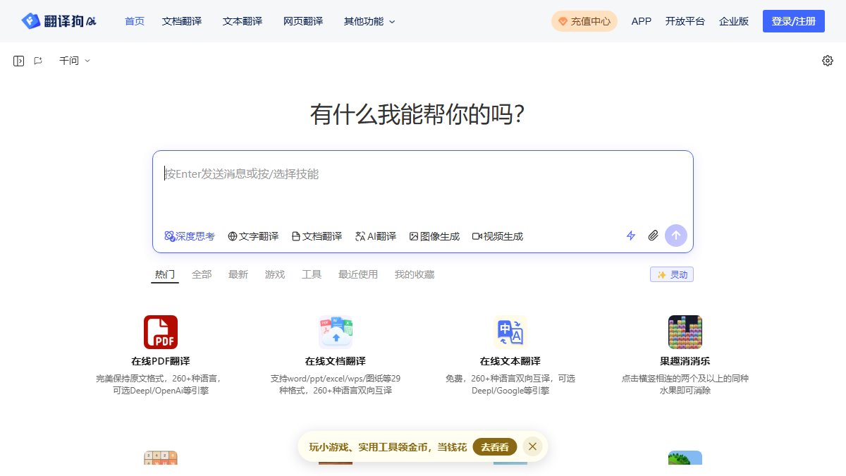Switch to the 最新 tab
The image size is (846, 476).
[238, 274]
